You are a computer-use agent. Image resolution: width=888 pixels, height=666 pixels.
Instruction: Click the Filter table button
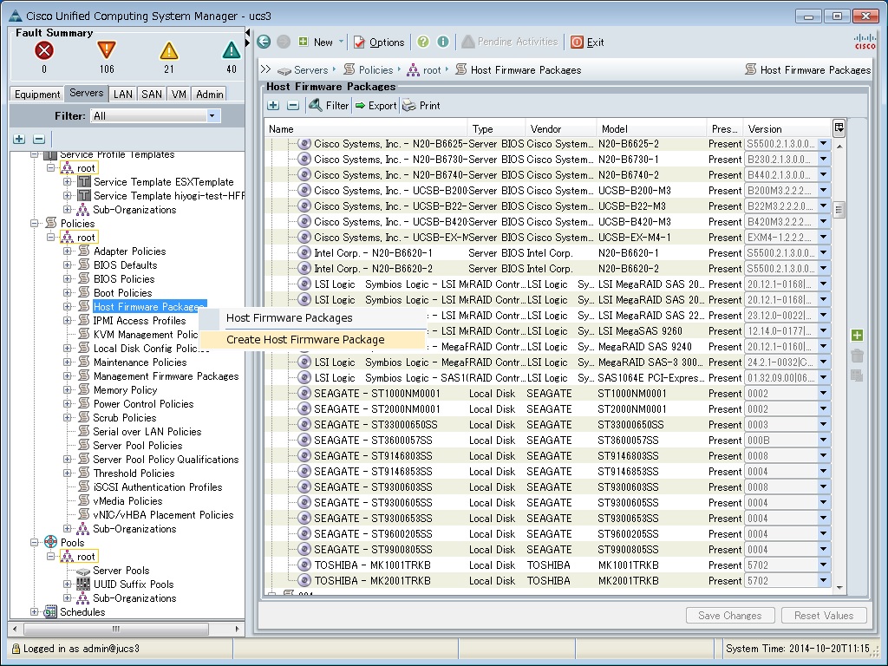tap(329, 105)
